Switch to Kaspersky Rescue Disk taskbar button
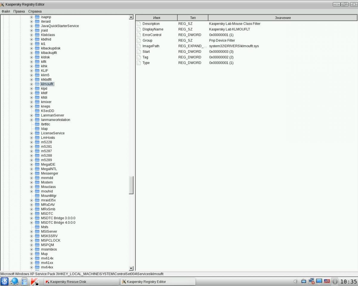 point(81,282)
